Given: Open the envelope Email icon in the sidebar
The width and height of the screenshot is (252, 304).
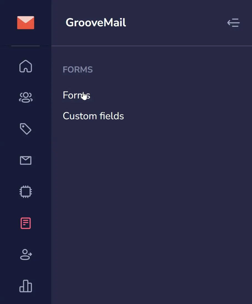Looking at the screenshot, I should point(26,160).
